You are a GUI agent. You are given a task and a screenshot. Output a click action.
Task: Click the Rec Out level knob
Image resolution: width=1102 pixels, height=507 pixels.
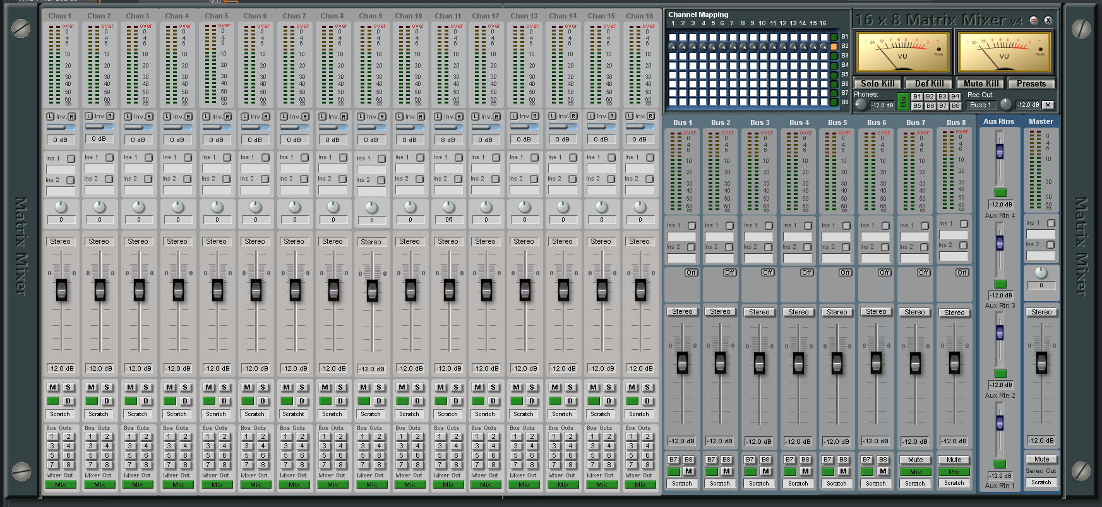(1006, 104)
